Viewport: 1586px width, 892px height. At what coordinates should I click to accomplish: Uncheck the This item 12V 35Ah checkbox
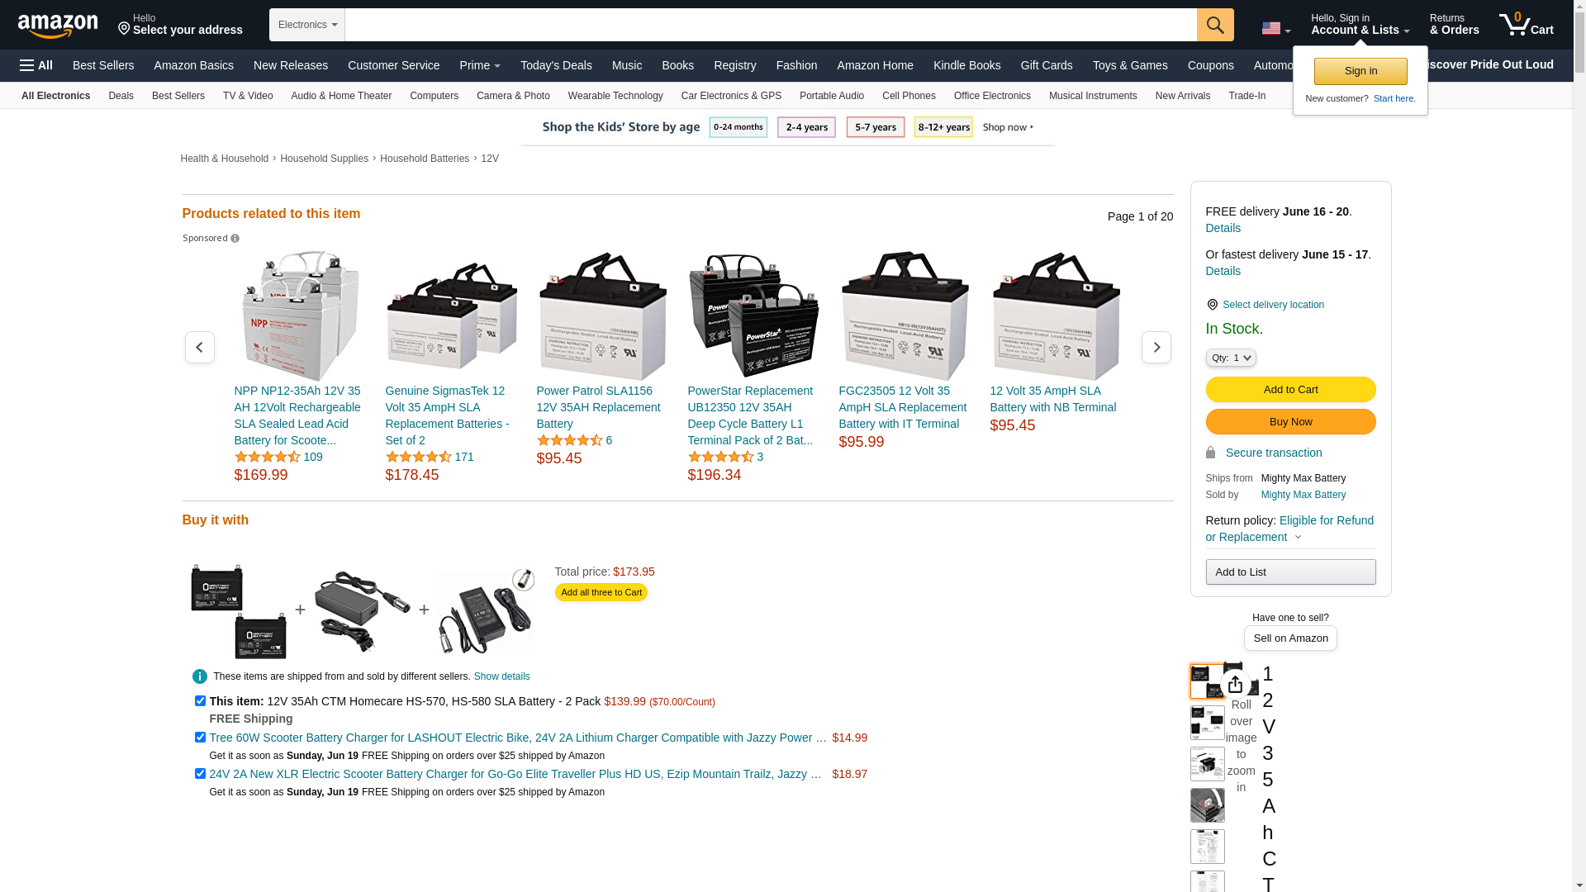(200, 701)
